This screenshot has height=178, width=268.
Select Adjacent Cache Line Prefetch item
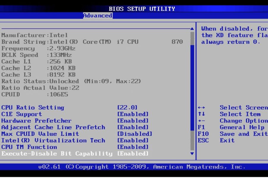pyautogui.click(x=53, y=127)
